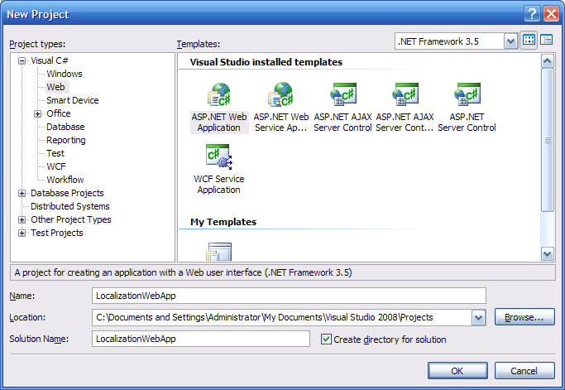Click Browse... to choose a location
The height and width of the screenshot is (390, 565).
click(524, 317)
